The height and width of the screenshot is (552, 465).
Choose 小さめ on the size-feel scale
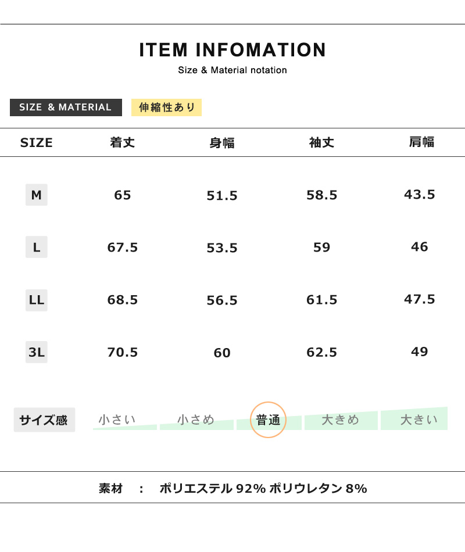pos(196,420)
